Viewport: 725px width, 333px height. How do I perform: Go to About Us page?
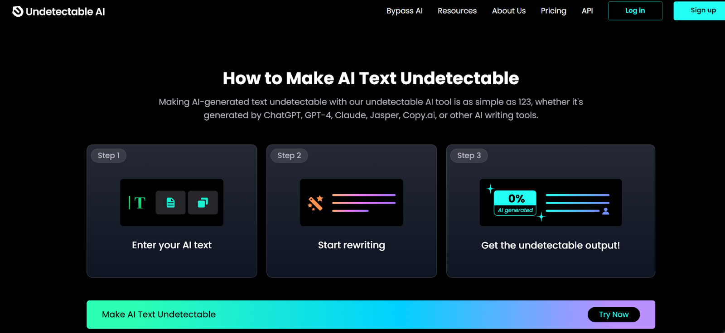point(509,11)
